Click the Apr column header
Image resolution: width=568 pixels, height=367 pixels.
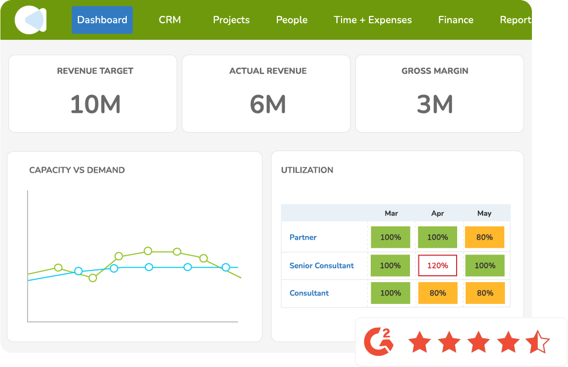coord(437,213)
